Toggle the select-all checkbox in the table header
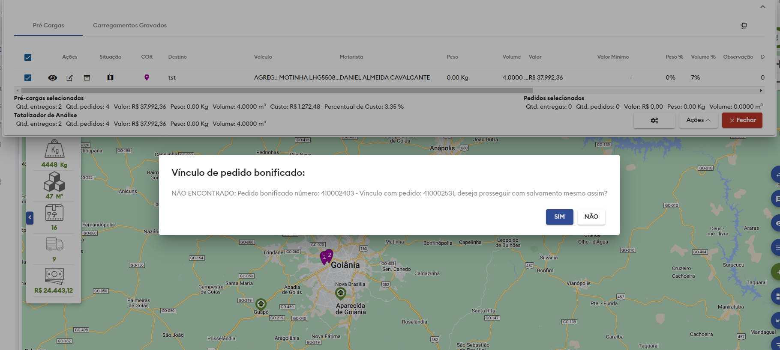Image resolution: width=780 pixels, height=350 pixels. [x=28, y=57]
